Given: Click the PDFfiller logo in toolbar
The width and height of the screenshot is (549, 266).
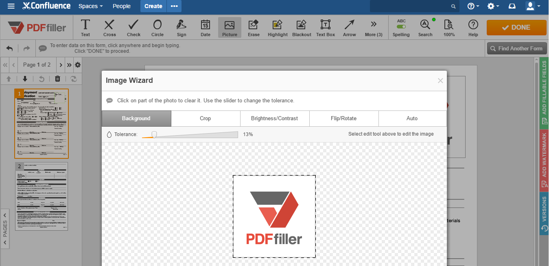Looking at the screenshot, I should [x=37, y=28].
